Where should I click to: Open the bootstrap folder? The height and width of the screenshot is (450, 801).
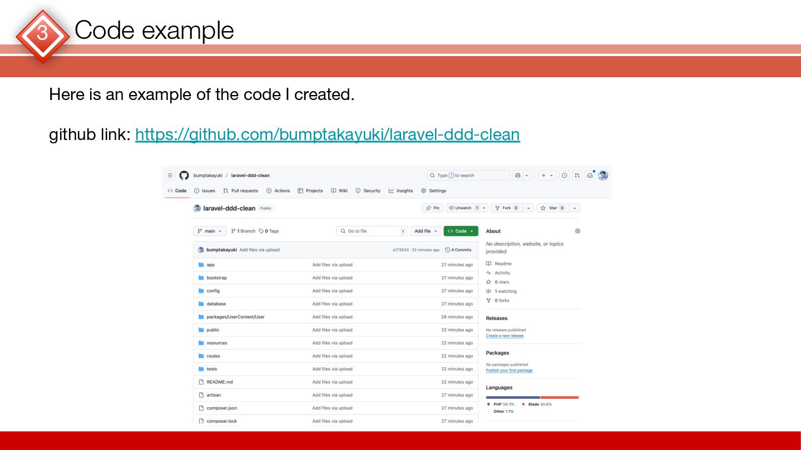coord(216,278)
